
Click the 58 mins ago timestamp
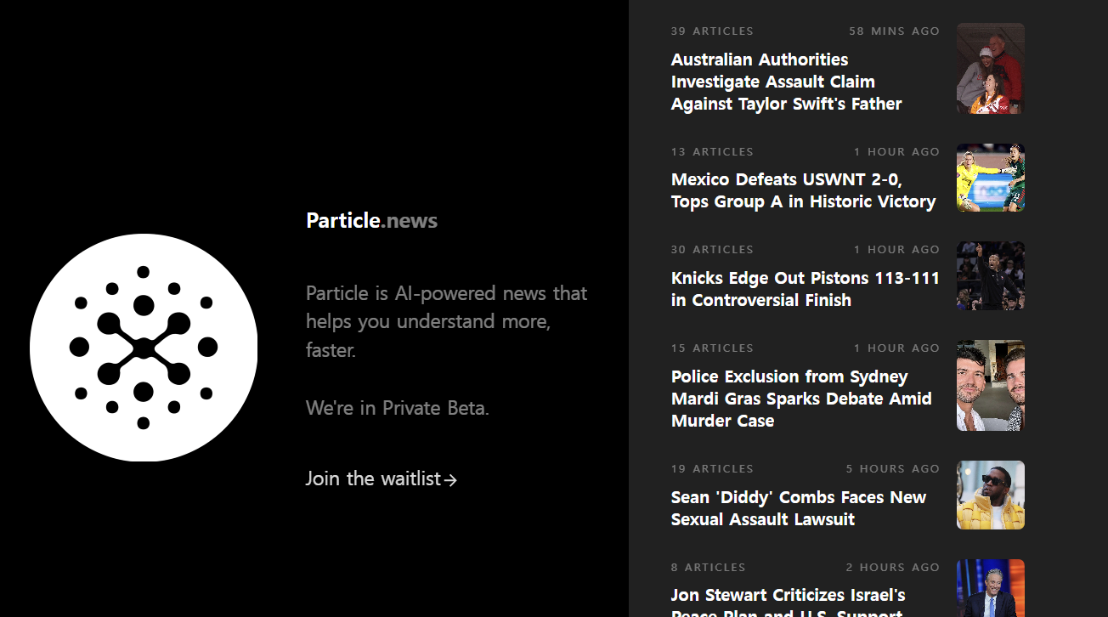(894, 31)
